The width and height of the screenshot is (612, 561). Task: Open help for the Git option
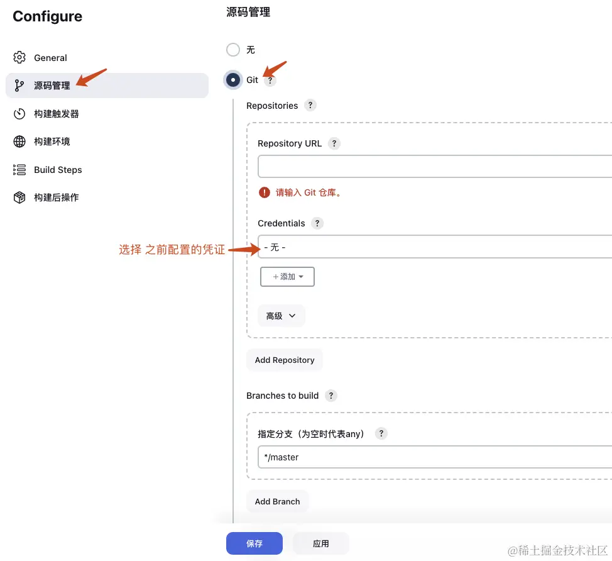click(270, 81)
